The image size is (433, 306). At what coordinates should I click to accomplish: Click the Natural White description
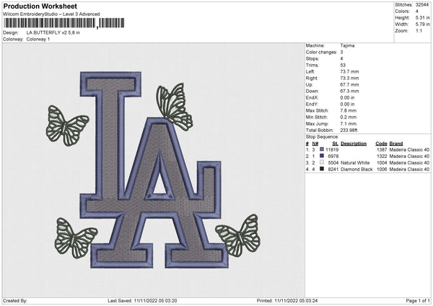click(355, 163)
